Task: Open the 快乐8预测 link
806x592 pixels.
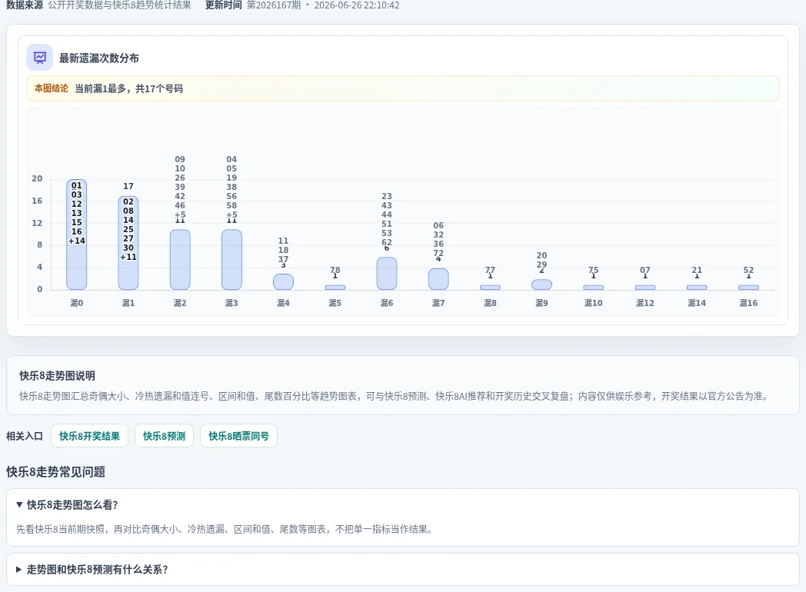Action: (x=164, y=436)
